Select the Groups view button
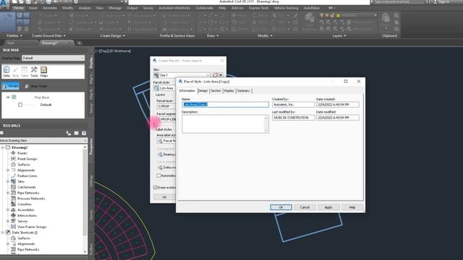Image resolution: width=463 pixels, height=260 pixels. [10, 86]
